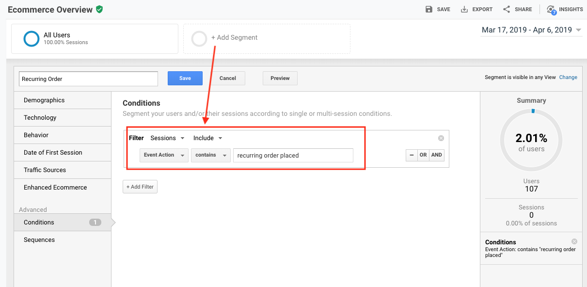
Task: Click the Conditions count badge 1
Action: tap(95, 223)
